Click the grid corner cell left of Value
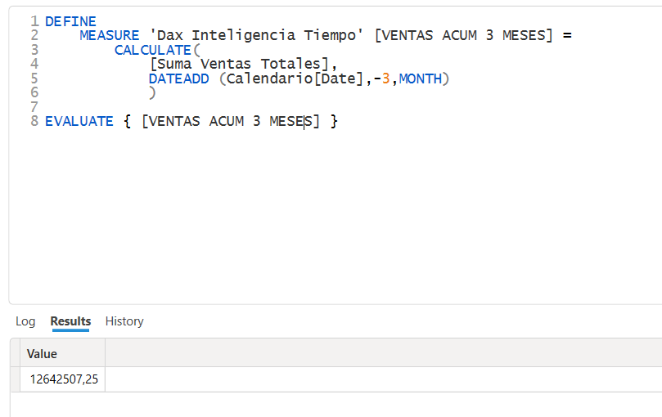 tap(16, 353)
